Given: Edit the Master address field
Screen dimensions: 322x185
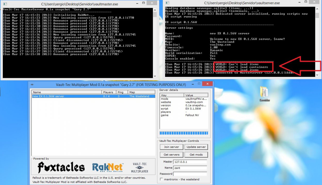Looking at the screenshot, I should (190, 162).
